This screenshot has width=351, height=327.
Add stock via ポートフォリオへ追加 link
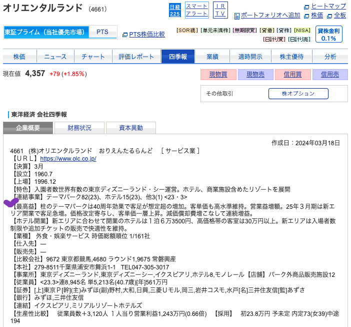(x=270, y=15)
